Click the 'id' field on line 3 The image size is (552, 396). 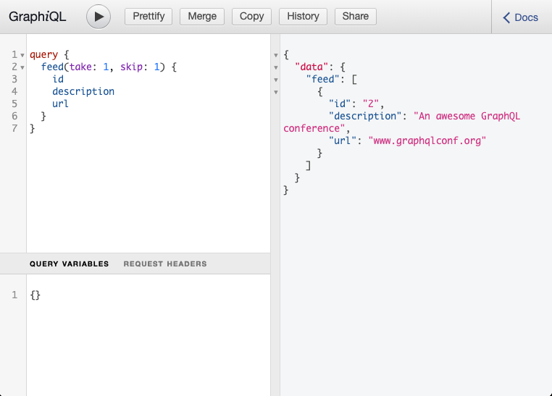click(x=58, y=79)
